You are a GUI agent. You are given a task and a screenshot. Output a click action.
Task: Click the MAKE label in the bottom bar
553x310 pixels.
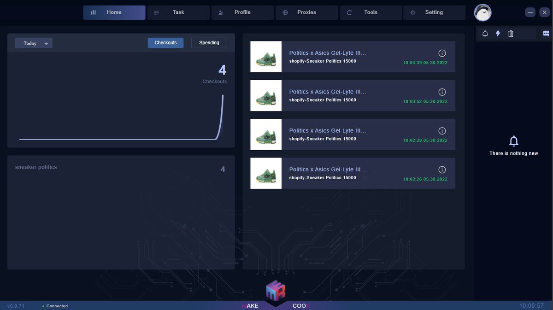(x=250, y=306)
